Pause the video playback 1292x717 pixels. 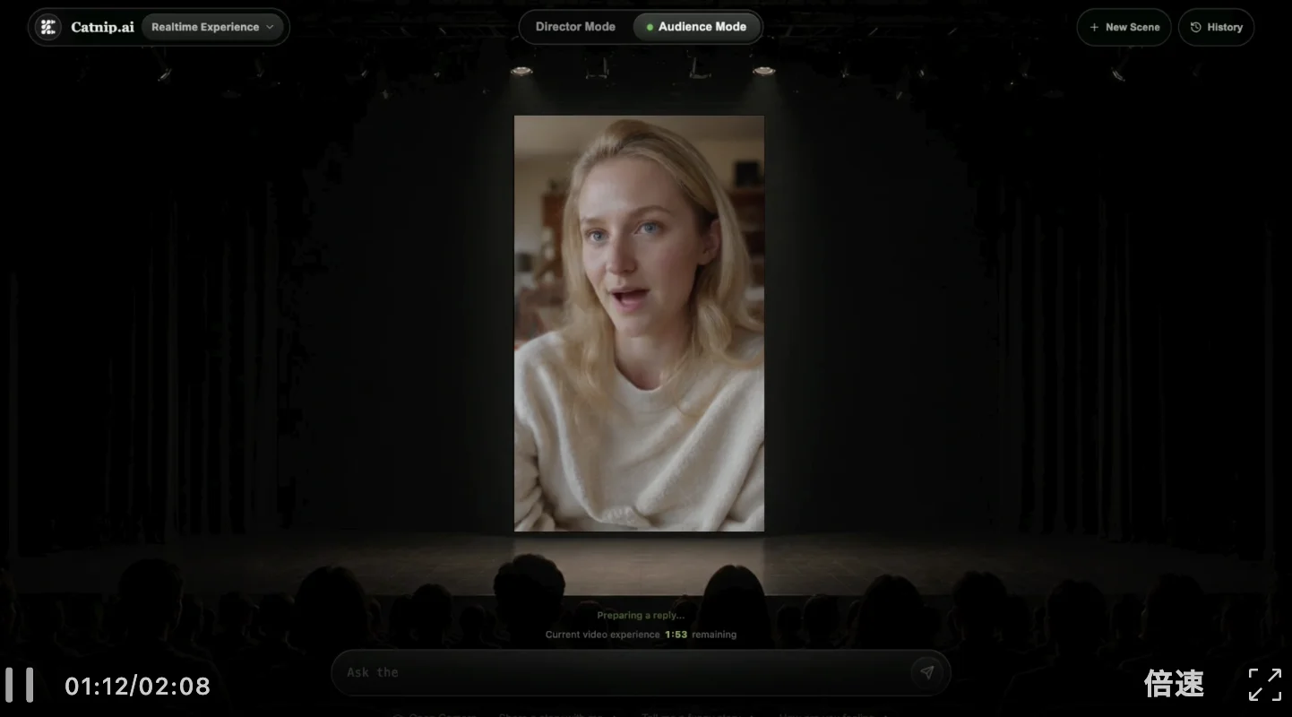click(x=20, y=685)
